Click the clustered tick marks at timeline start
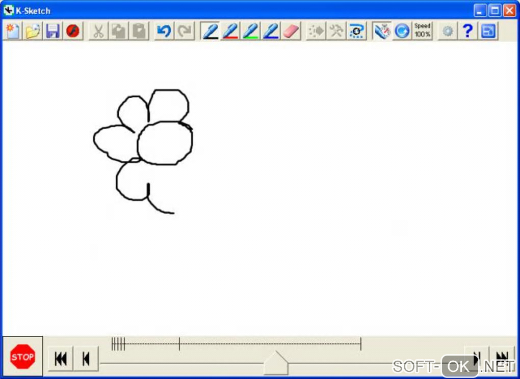Screen dimensions: 520x379 pyautogui.click(x=118, y=344)
